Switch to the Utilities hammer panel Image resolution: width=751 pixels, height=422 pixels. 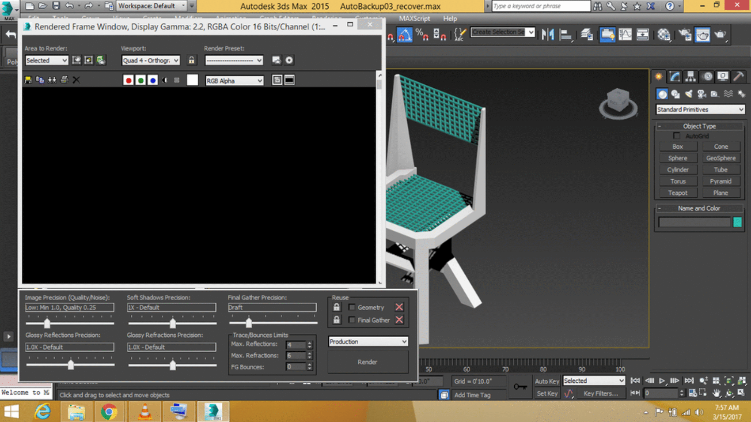pos(738,76)
